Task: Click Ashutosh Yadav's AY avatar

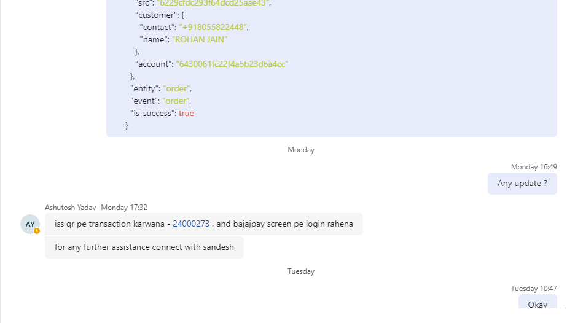Action: pyautogui.click(x=30, y=224)
